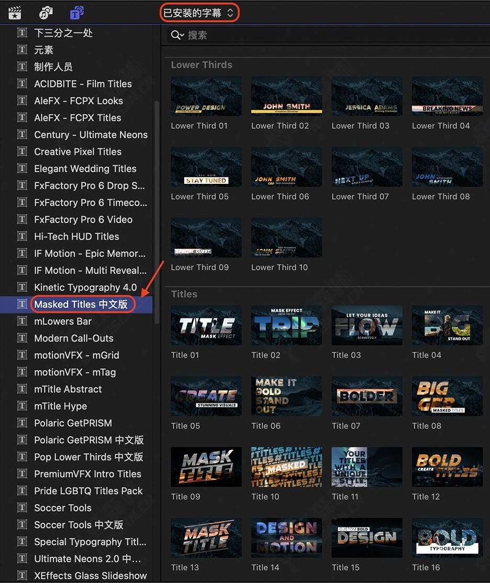The height and width of the screenshot is (583, 490).
Task: Click the title icon beside mTitle Hype
Action: 23,405
